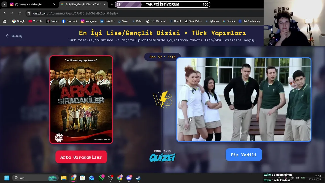This screenshot has width=325, height=183.
Task: Open the Chrome apps grid in the bookmarks bar
Action: click(x=4, y=21)
